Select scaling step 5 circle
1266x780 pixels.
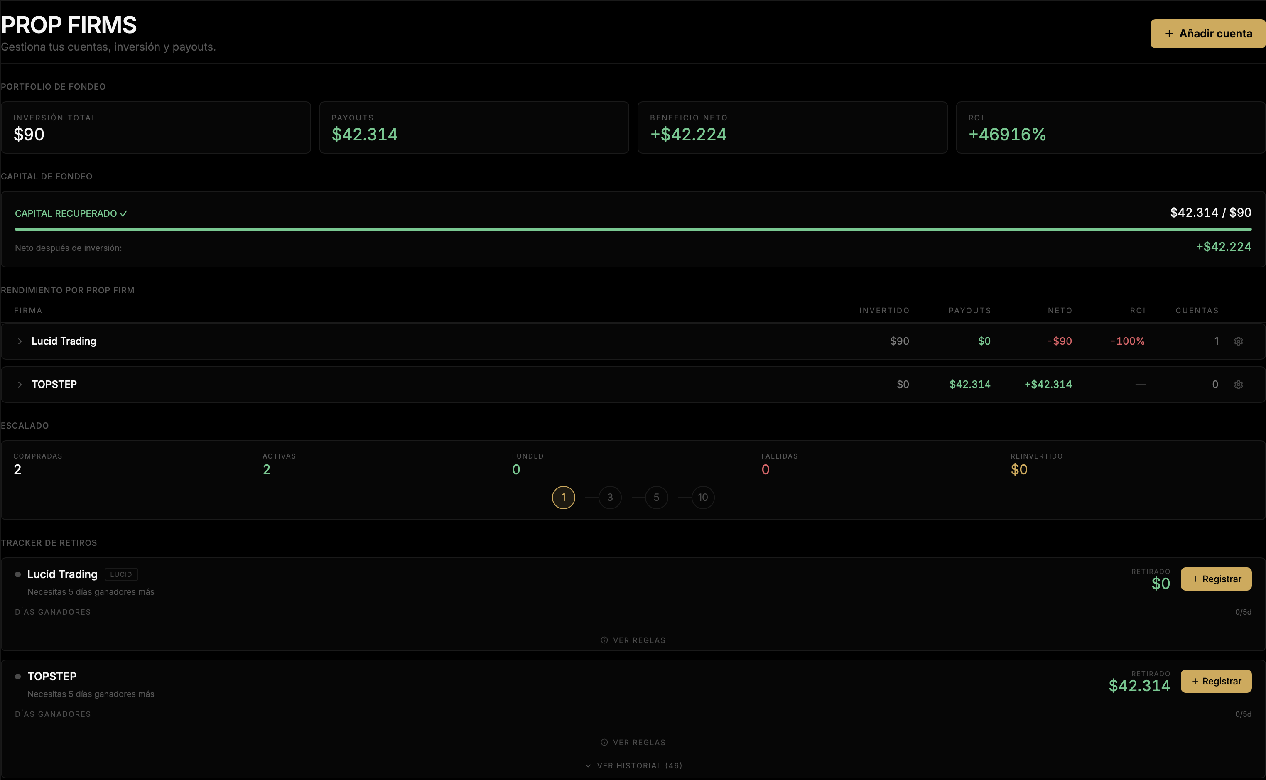click(x=656, y=497)
